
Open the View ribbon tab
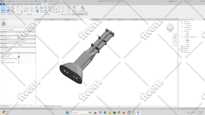point(26,4)
